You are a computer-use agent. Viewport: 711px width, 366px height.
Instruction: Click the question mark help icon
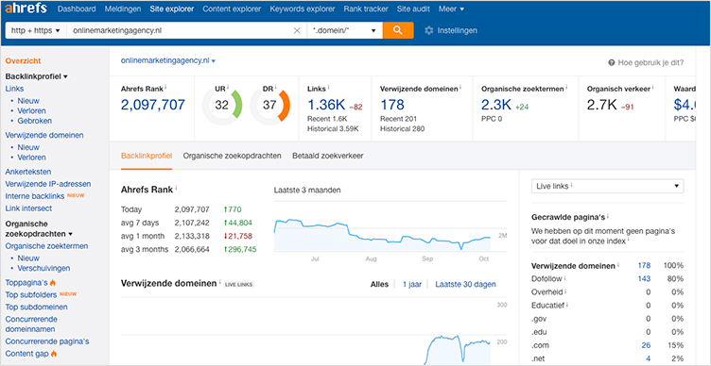coord(611,63)
